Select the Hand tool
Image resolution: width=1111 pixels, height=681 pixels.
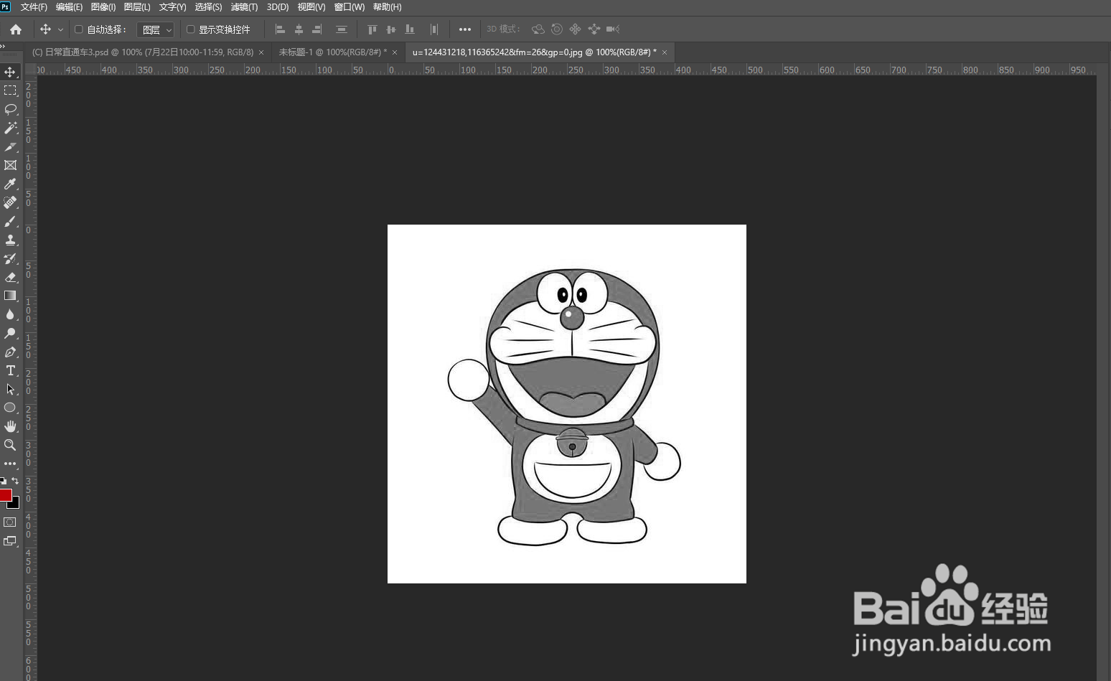coord(10,426)
